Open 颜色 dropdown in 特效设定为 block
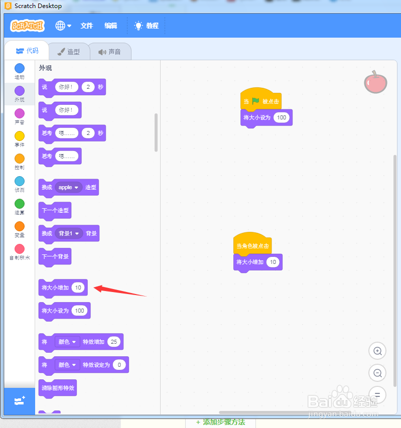The height and width of the screenshot is (428, 401). [67, 365]
